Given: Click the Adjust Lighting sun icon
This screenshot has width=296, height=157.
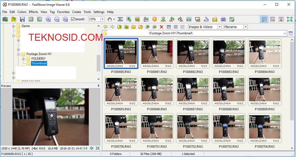Looking at the screenshot, I should pyautogui.click(x=155, y=19).
